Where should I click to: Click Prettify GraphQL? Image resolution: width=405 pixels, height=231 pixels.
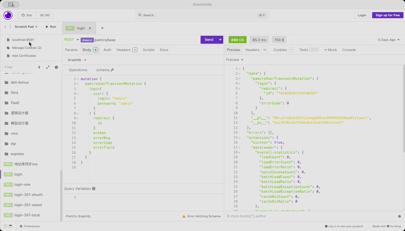point(78,216)
